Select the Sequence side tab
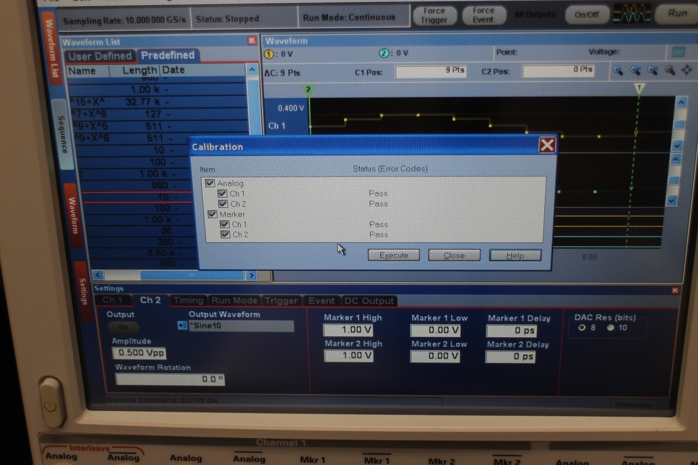The image size is (698, 465). point(62,135)
